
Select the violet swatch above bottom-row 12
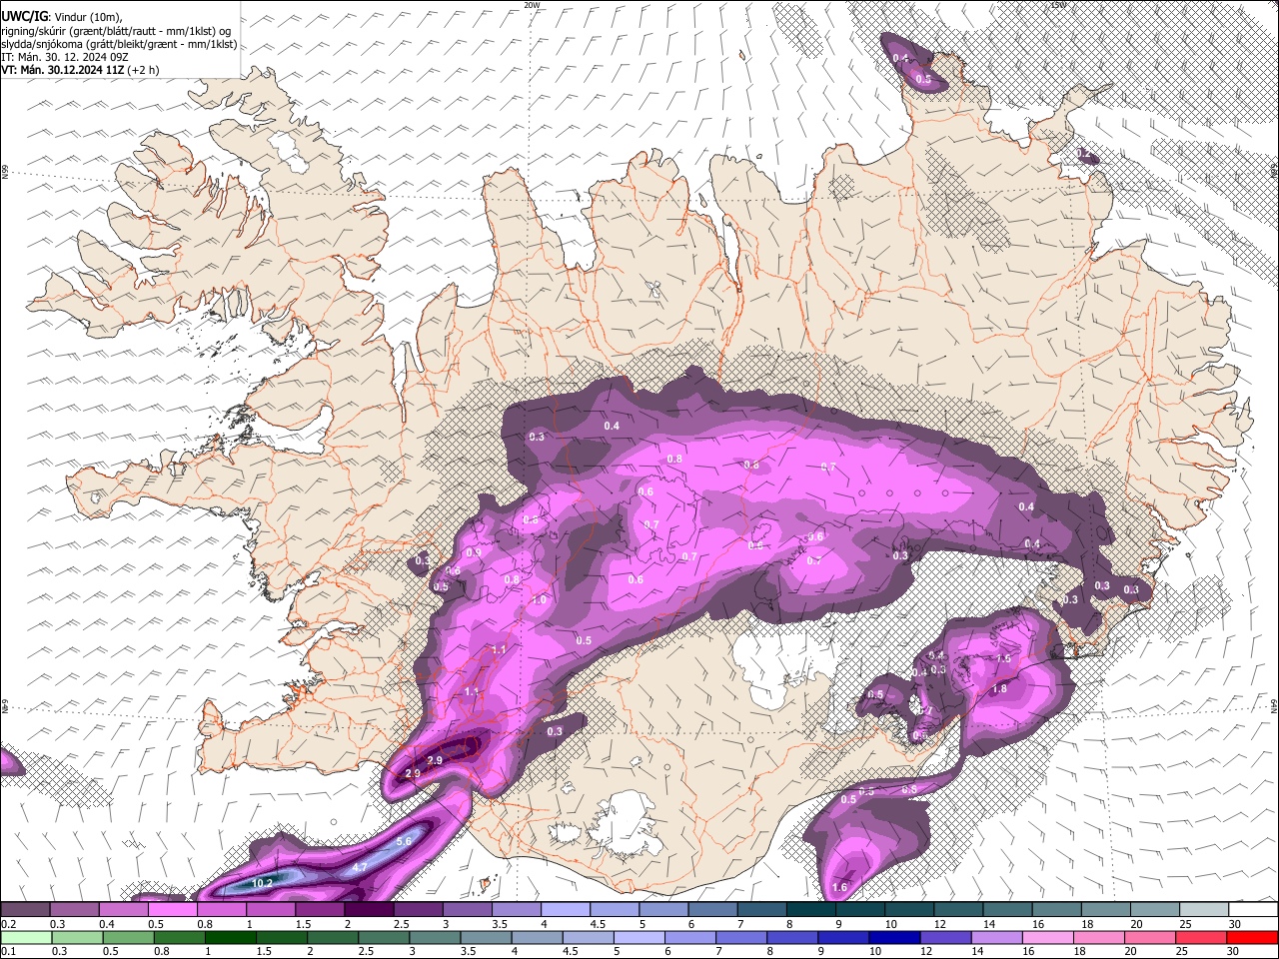click(x=943, y=937)
